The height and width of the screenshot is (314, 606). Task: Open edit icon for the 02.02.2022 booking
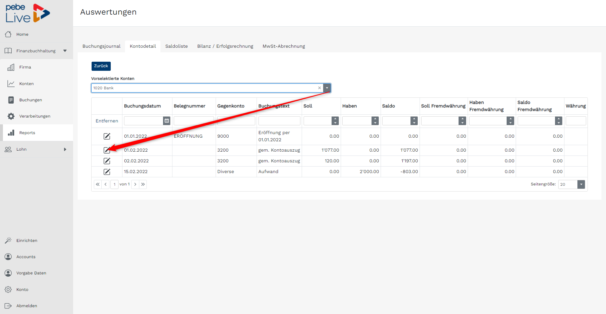coord(107,161)
